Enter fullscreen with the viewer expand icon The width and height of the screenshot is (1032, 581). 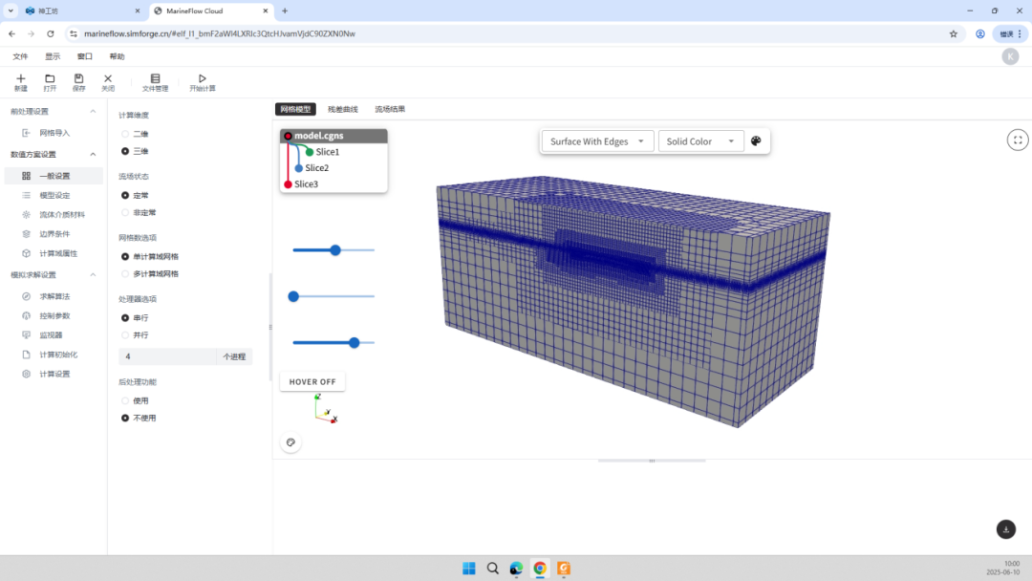(x=1018, y=140)
